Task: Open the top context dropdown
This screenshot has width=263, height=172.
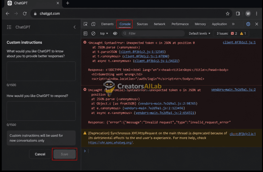Action: point(104,33)
